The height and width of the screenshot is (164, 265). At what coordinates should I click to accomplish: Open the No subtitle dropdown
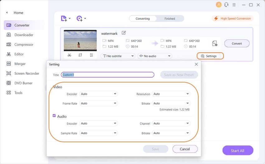[118, 56]
